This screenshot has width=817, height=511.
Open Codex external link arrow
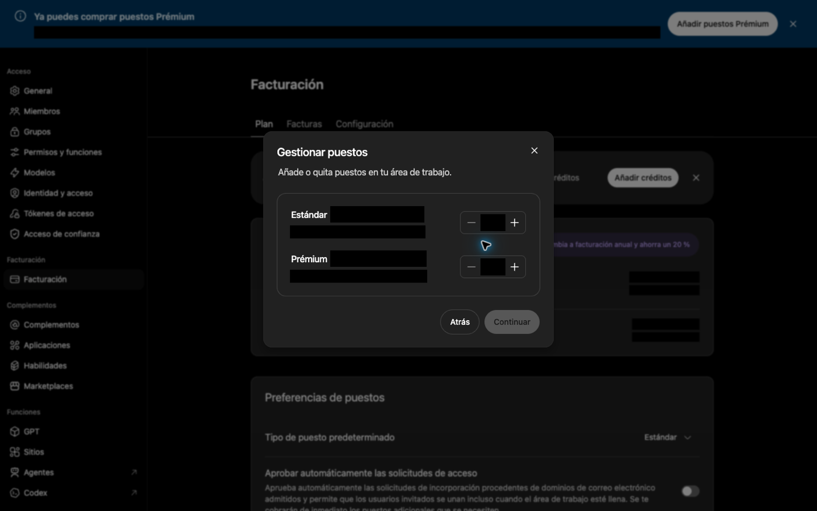click(134, 493)
